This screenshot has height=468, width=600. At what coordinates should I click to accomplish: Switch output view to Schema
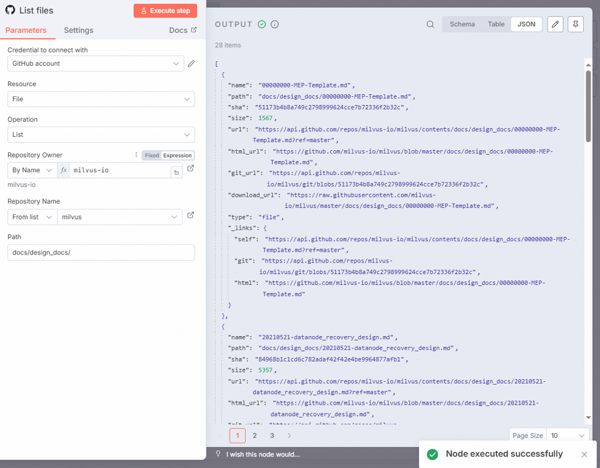[462, 24]
